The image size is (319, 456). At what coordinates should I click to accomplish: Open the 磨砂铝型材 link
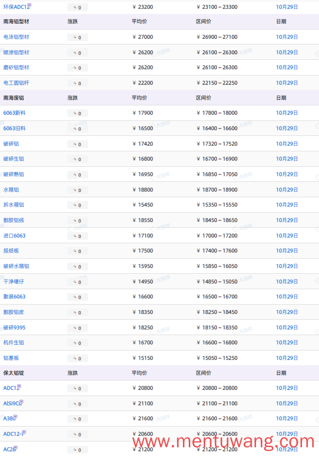[16, 68]
